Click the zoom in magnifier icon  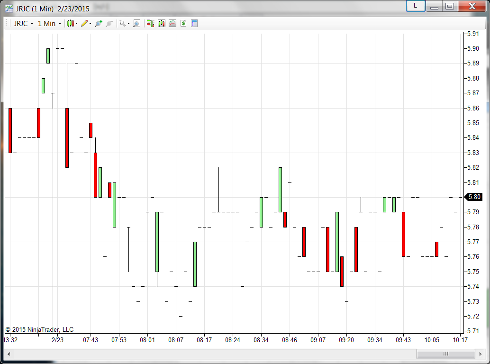99,23
